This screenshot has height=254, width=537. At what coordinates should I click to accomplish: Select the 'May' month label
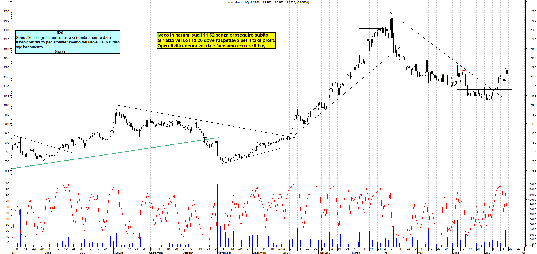tap(421, 253)
